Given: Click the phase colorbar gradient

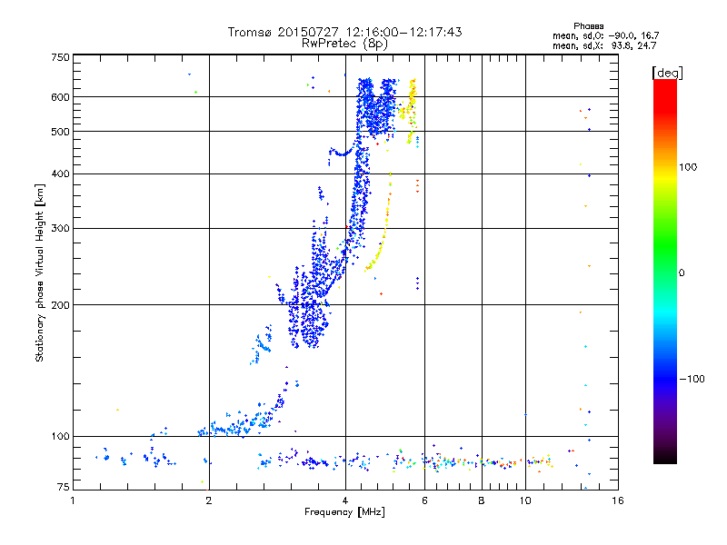Looking at the screenshot, I should click(x=665, y=271).
